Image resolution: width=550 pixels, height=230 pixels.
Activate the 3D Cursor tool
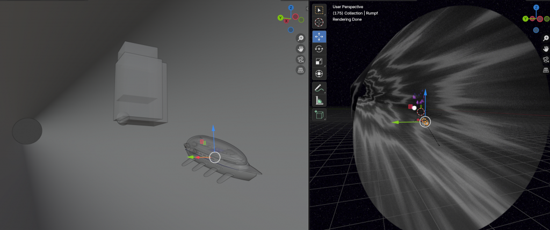tap(319, 23)
